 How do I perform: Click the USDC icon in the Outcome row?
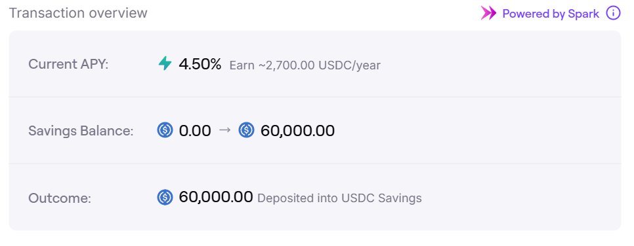pyautogui.click(x=165, y=197)
